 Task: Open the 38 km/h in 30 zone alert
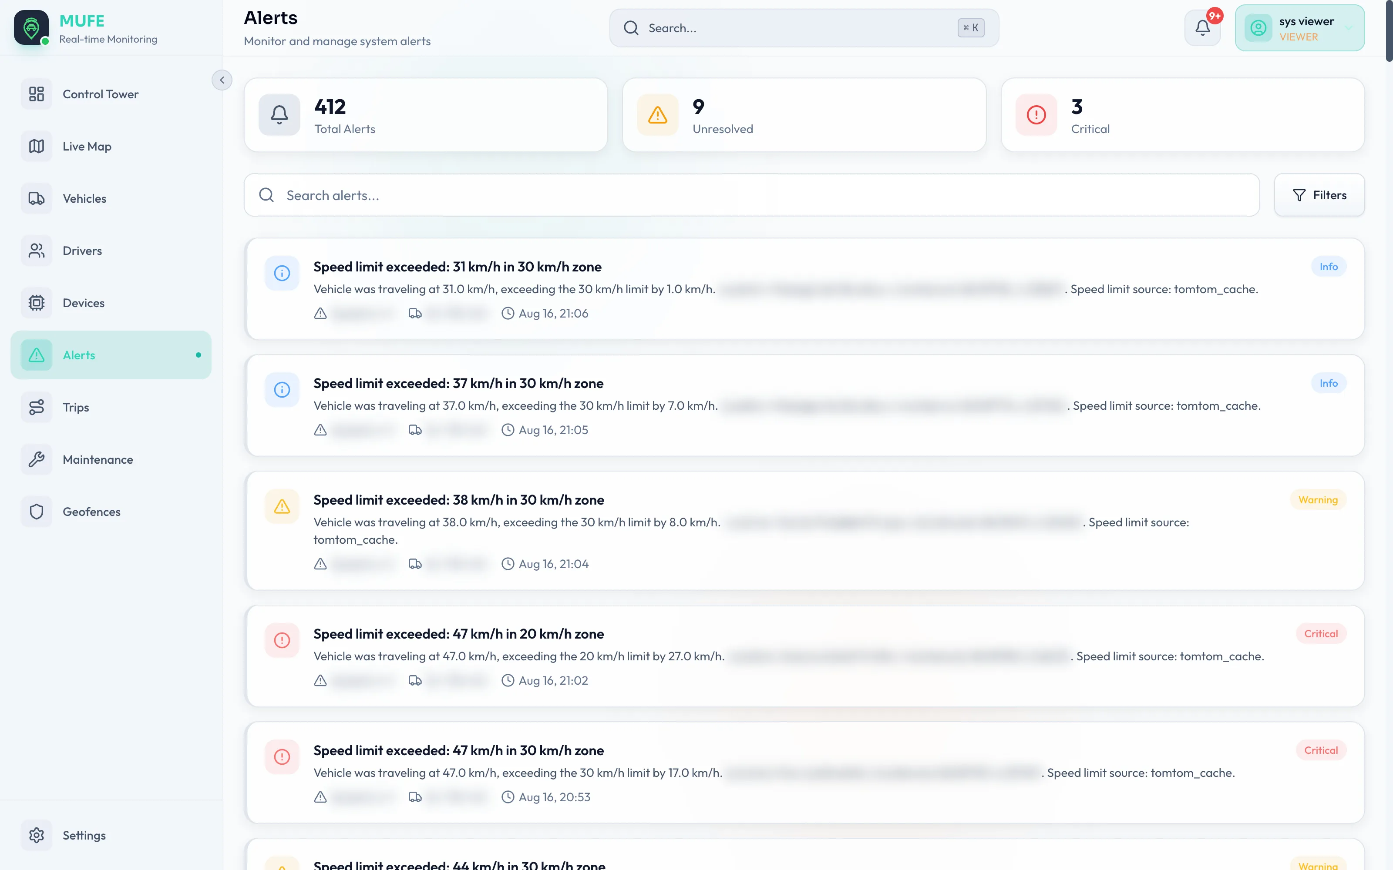[x=804, y=531]
